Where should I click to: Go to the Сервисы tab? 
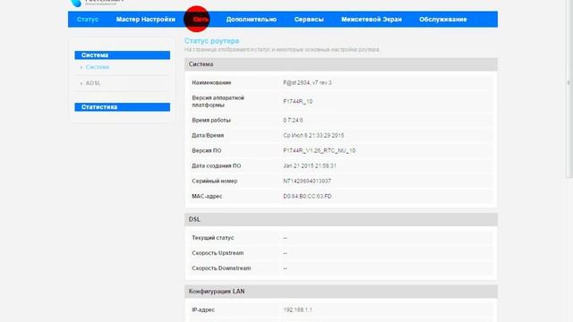click(309, 20)
